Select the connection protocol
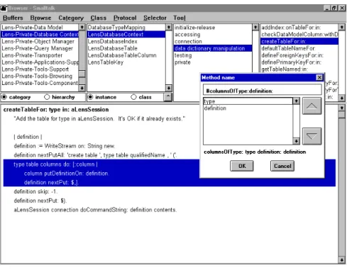Image resolution: width=347 pixels, height=270 pixels. pyautogui.click(x=213, y=41)
